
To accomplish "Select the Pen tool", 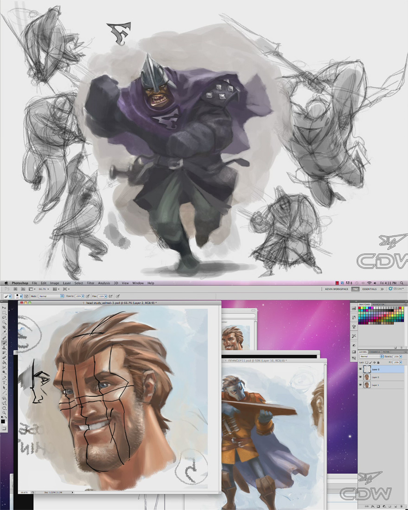I will (x=4, y=378).
